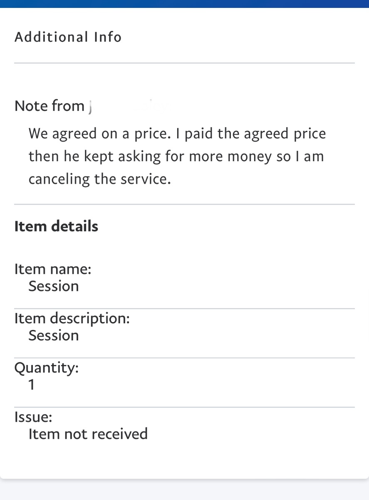Viewport: 369px width, 500px height.
Task: Click the Additional Info heading
Action: pyautogui.click(x=68, y=37)
